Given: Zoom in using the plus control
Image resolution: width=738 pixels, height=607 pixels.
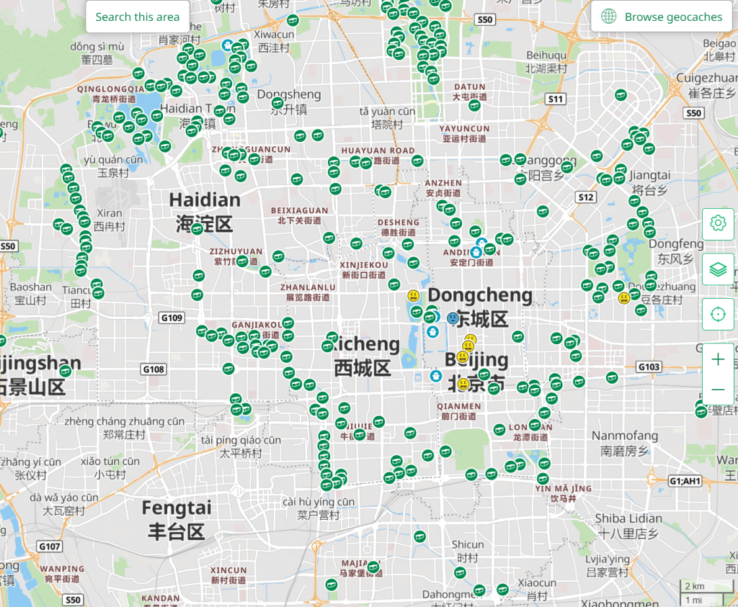Looking at the screenshot, I should coord(717,359).
